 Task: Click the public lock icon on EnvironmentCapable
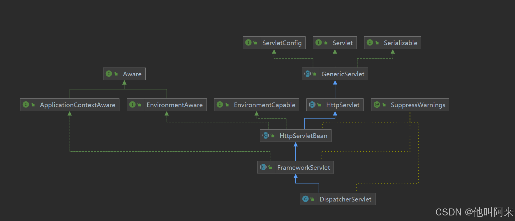pyautogui.click(x=227, y=105)
